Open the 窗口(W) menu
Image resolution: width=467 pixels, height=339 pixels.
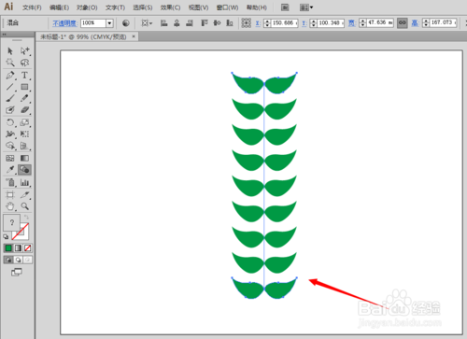pos(227,7)
